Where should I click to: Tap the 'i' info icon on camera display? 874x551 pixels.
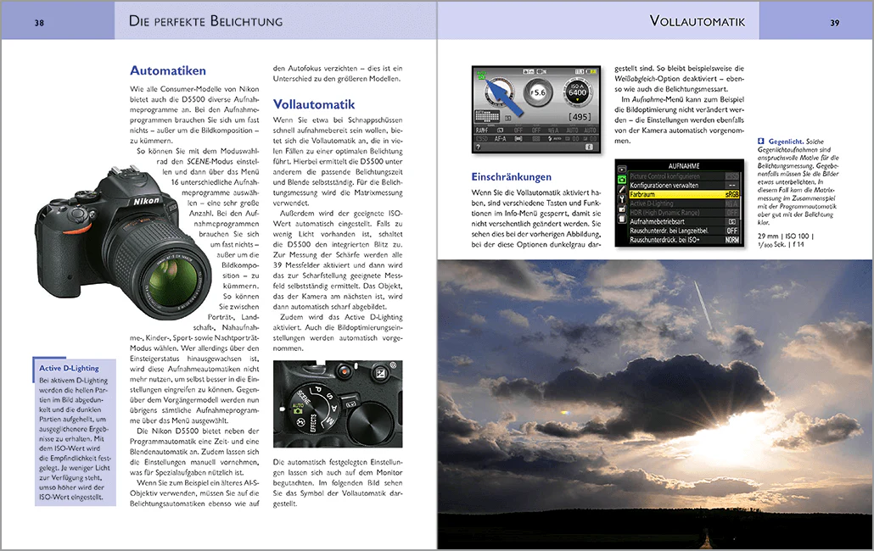(590, 147)
